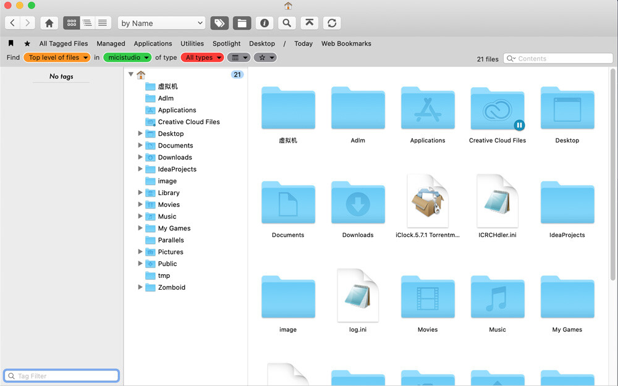Select the log.ini file icon

point(358,295)
